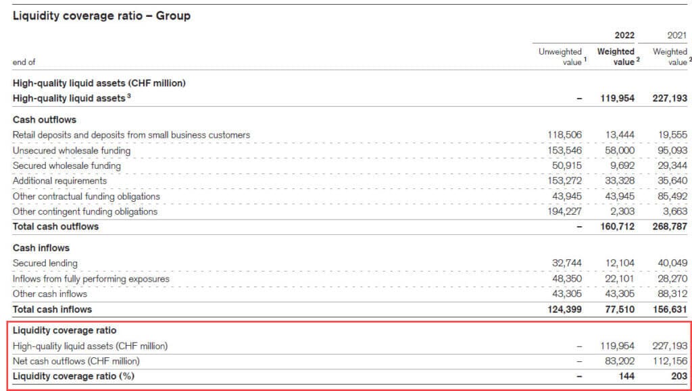Image resolution: width=692 pixels, height=391 pixels.
Task: Click the 2022 column header
Action: tap(624, 35)
